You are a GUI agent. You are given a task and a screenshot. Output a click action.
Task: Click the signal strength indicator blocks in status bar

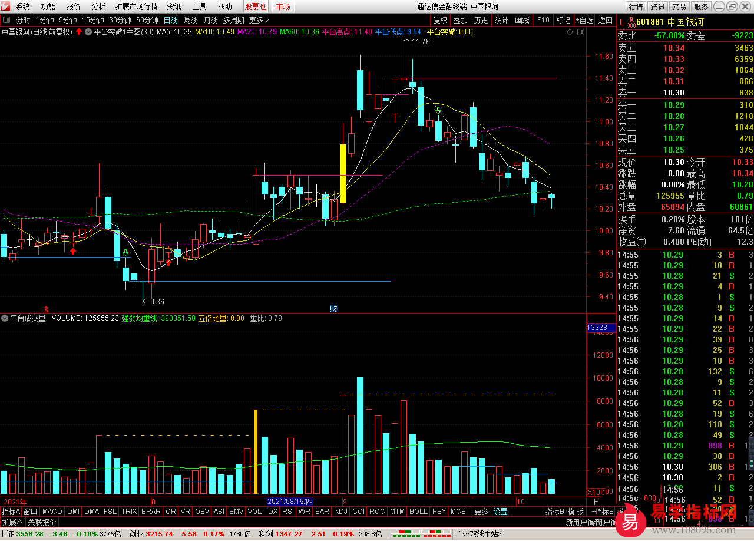[419, 535]
